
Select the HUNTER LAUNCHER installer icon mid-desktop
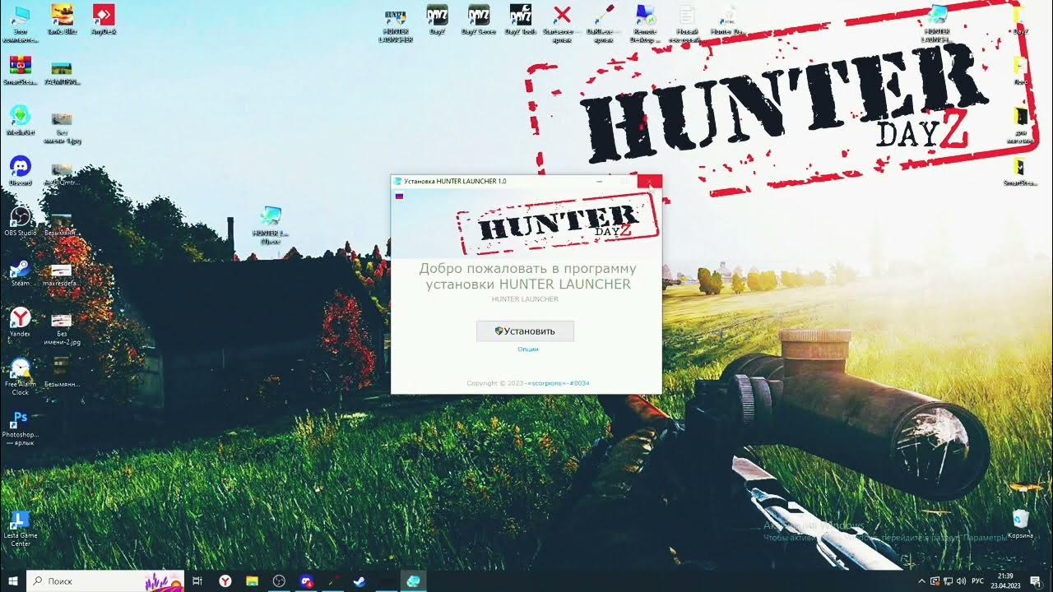pos(271,225)
